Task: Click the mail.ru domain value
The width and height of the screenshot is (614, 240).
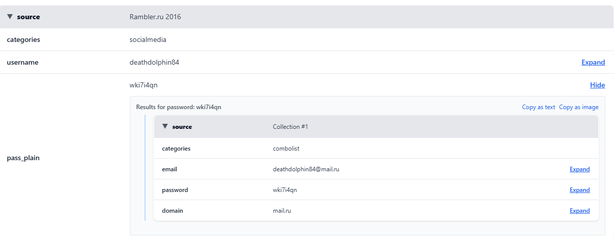Action: (x=282, y=211)
